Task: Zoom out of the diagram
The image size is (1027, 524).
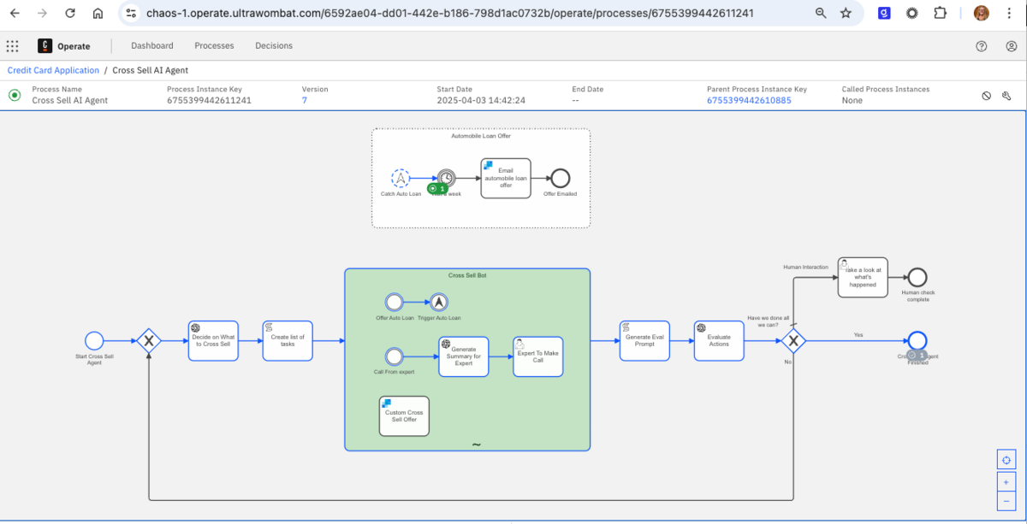Action: [1007, 502]
